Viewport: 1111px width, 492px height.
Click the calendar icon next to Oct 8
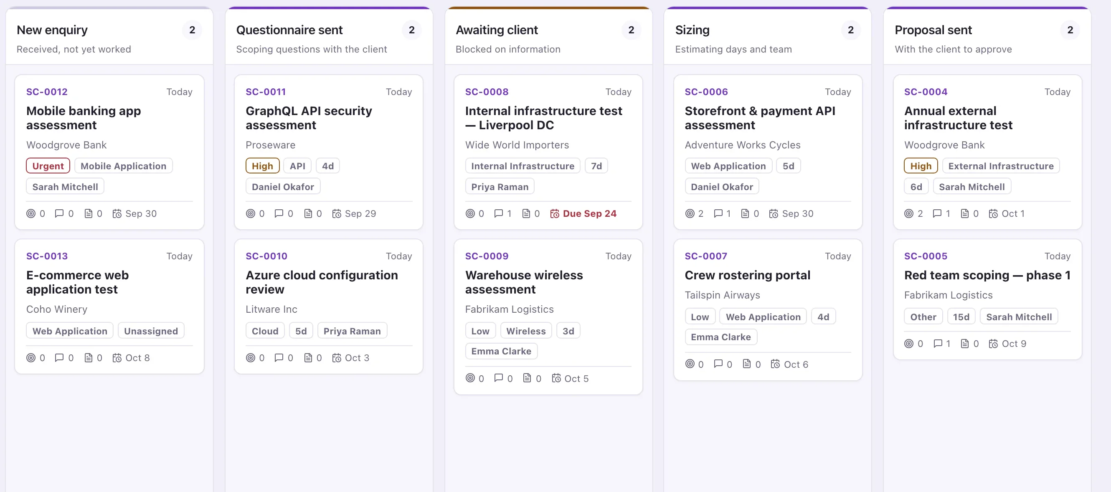point(117,358)
